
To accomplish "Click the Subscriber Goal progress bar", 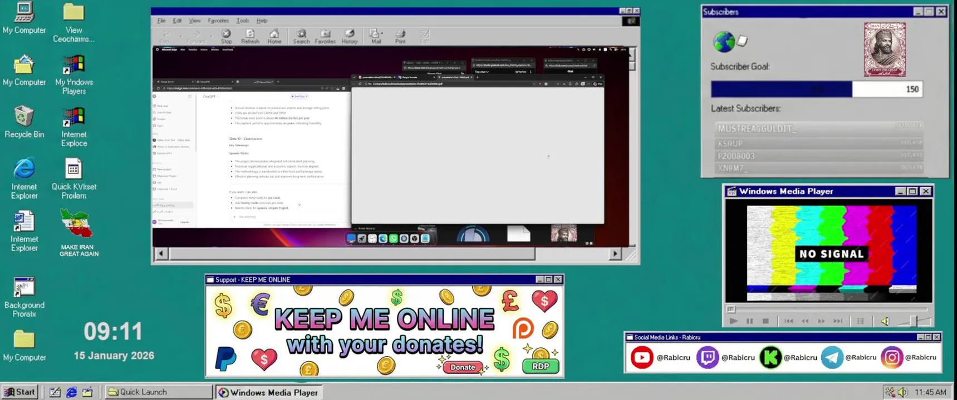I will [x=817, y=89].
